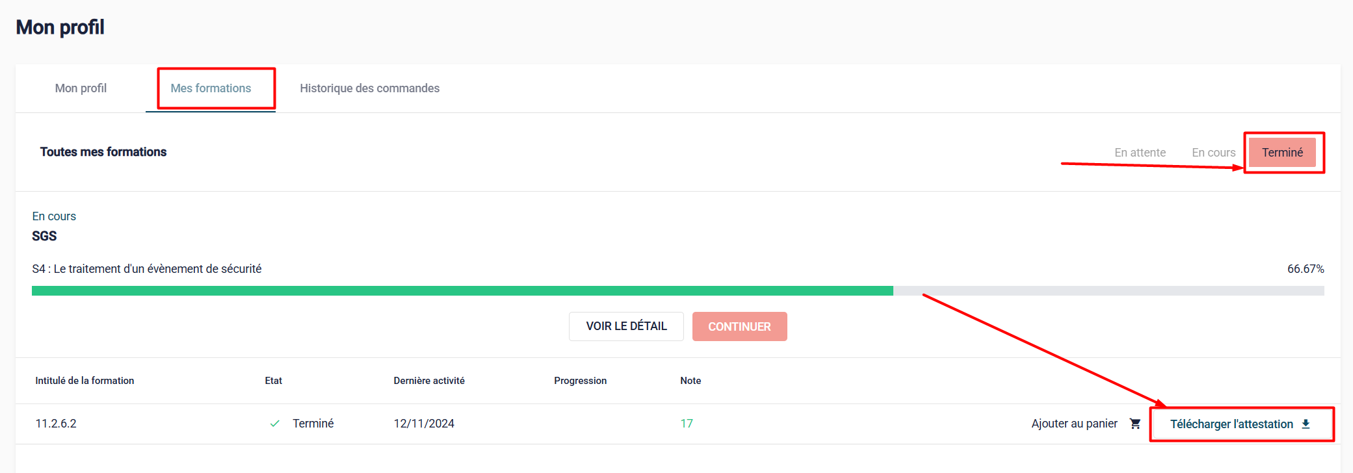Click the green checkmark next to Terminé
Screen dimensions: 1353x473
click(x=275, y=424)
